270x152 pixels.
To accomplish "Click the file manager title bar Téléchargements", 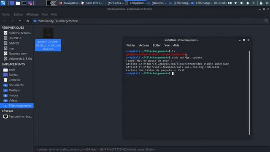I will click(129, 9).
